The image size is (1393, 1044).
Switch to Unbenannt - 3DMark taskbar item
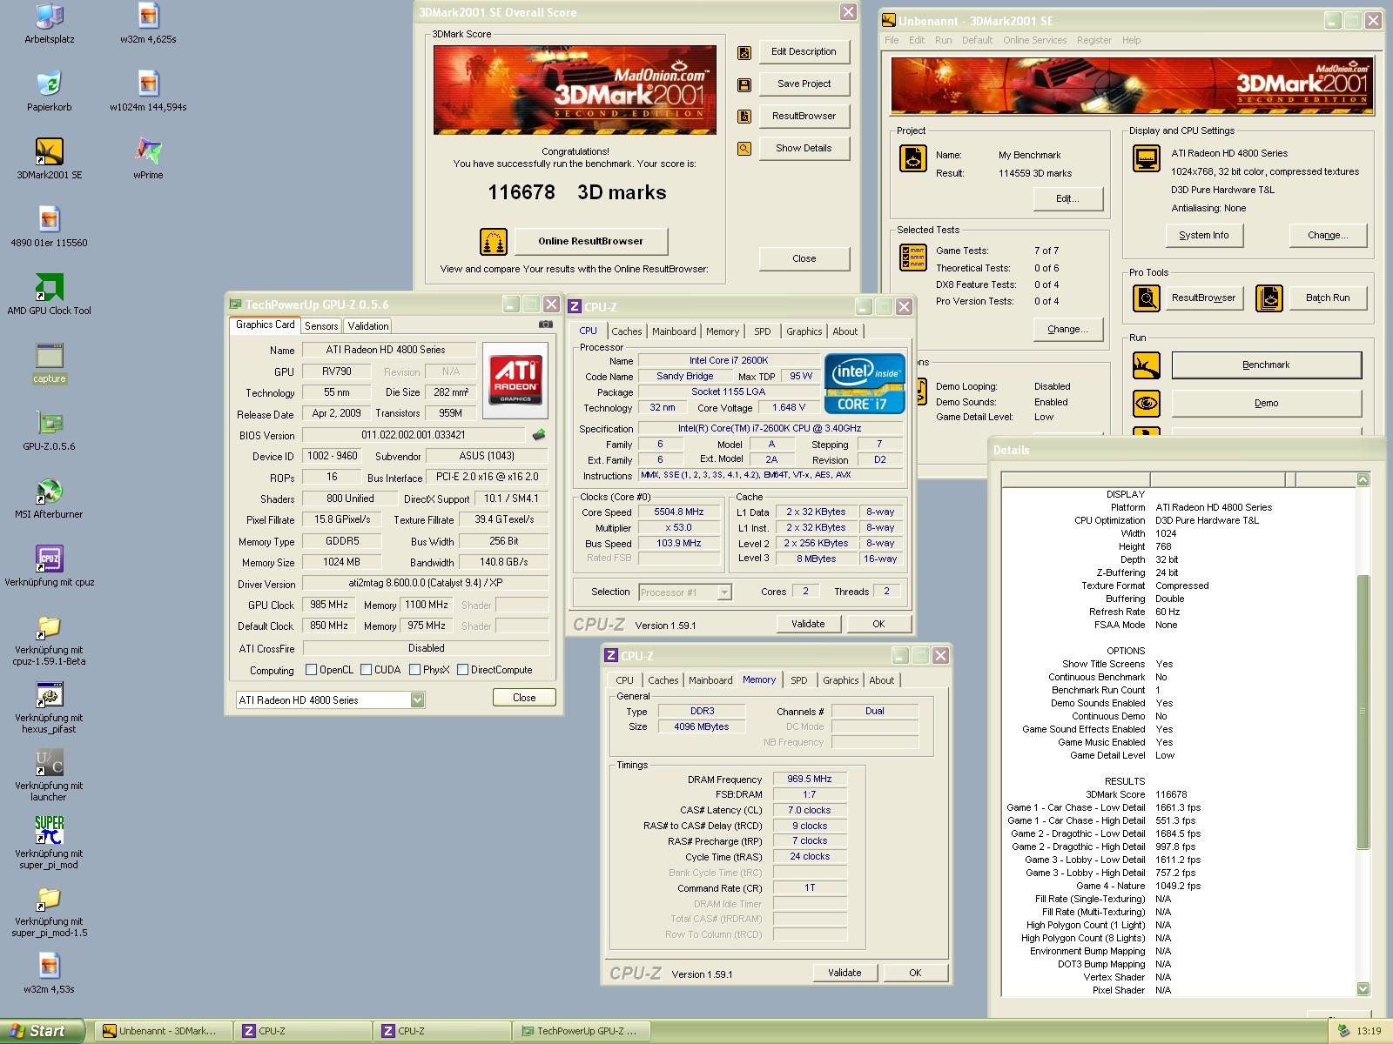(x=163, y=1031)
